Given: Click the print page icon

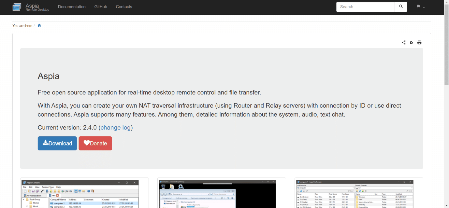Looking at the screenshot, I should (x=419, y=42).
